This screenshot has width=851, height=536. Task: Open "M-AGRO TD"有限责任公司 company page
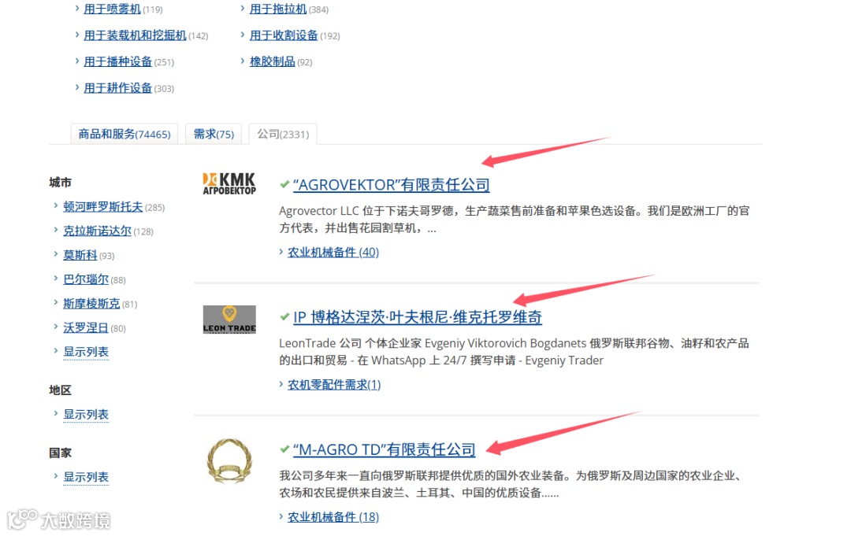[x=385, y=449]
